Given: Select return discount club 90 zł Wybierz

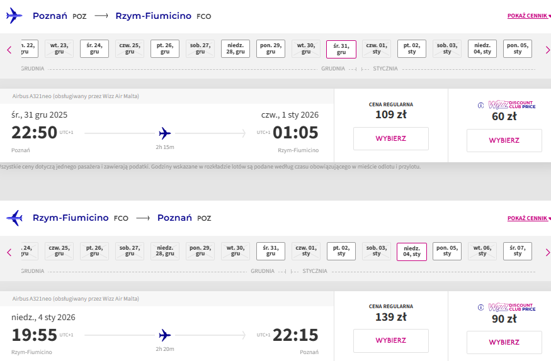Looking at the screenshot, I should [x=504, y=342].
